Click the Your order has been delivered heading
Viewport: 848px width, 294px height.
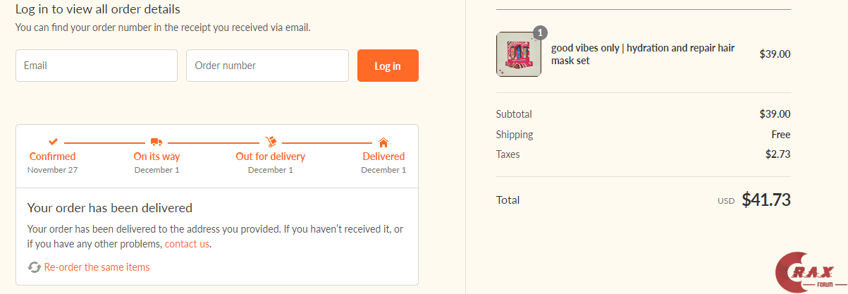(110, 208)
